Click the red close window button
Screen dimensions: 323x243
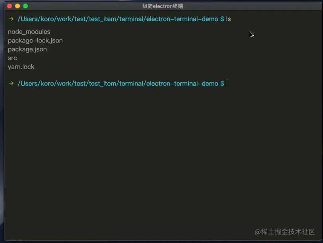(x=10, y=6)
